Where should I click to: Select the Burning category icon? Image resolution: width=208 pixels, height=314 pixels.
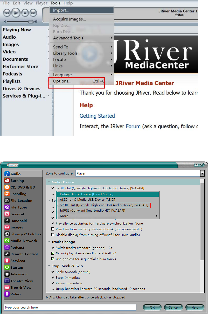7,180
